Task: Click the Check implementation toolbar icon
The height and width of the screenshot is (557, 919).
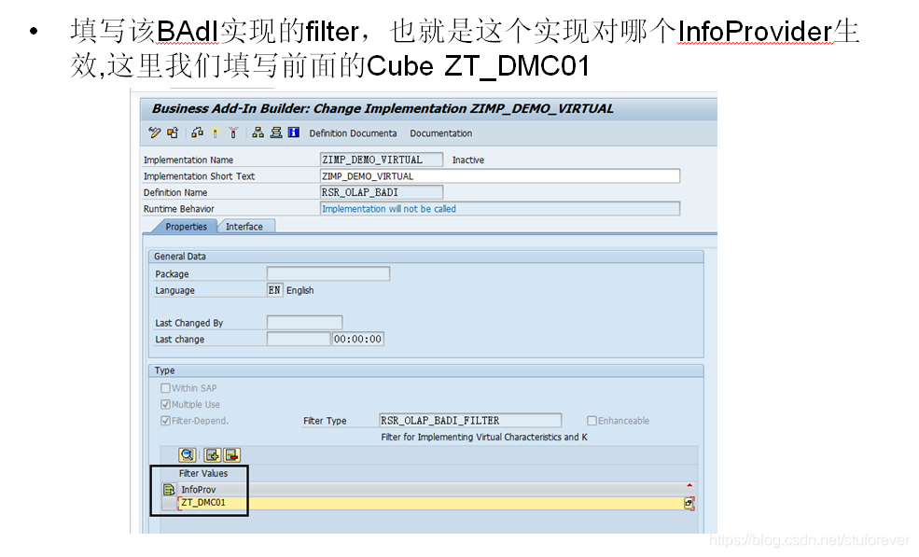Action: tap(197, 133)
